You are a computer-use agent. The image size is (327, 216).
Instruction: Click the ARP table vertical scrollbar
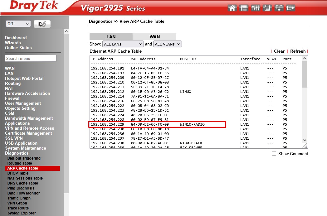tap(305, 75)
